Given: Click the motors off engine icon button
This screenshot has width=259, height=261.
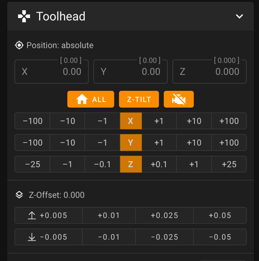Looking at the screenshot, I should (179, 99).
